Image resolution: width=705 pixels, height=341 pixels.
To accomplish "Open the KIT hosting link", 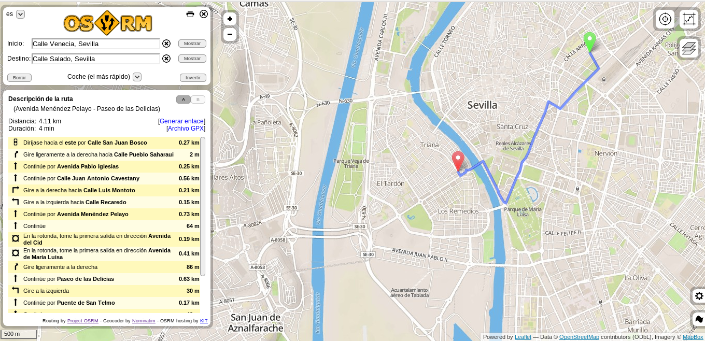I will [204, 321].
